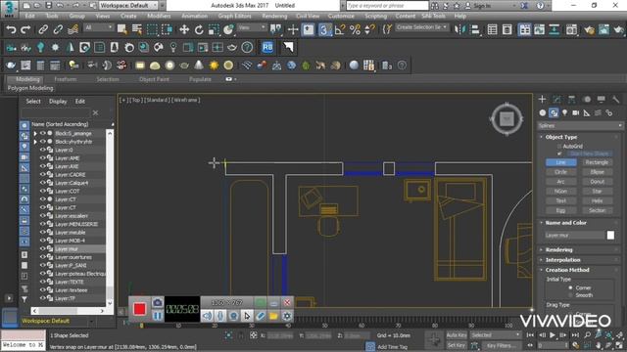Viewport: 627px width, 352px height.
Task: Select the Smooth initial type radio
Action: click(x=570, y=295)
